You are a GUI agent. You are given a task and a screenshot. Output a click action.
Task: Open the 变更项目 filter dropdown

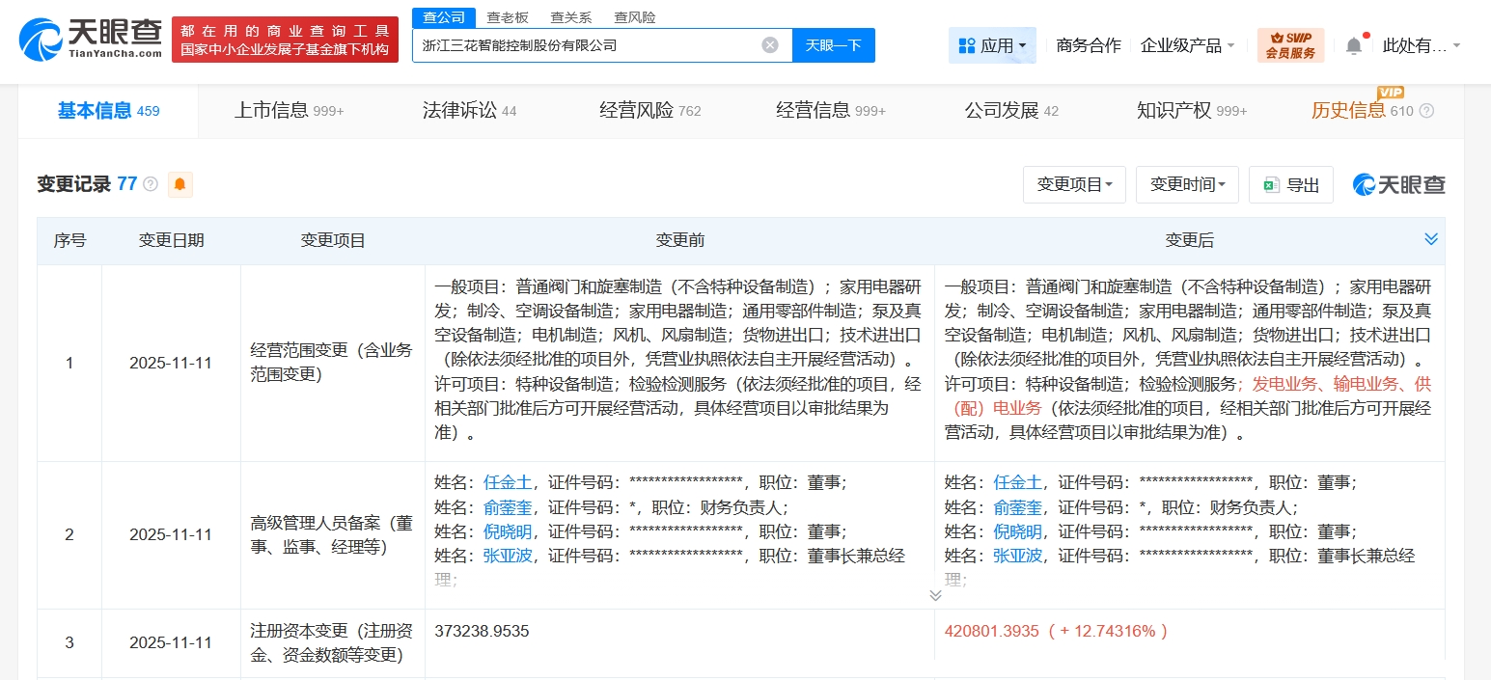1074,184
